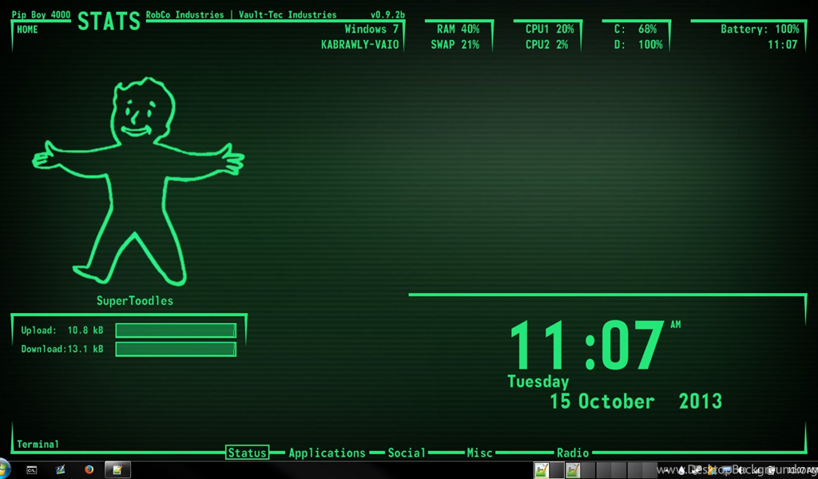Click the Windows 7 label
818x479 pixels.
tap(371, 30)
